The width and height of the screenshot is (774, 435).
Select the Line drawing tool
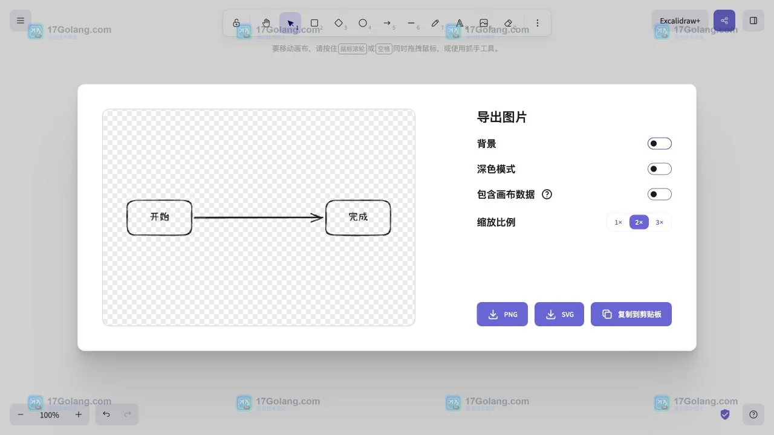[x=411, y=23]
